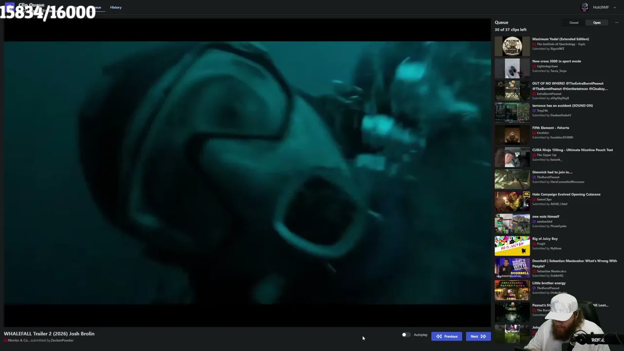This screenshot has height=351, width=624.
Task: Open the HutchMF user avatar
Action: (585, 7)
